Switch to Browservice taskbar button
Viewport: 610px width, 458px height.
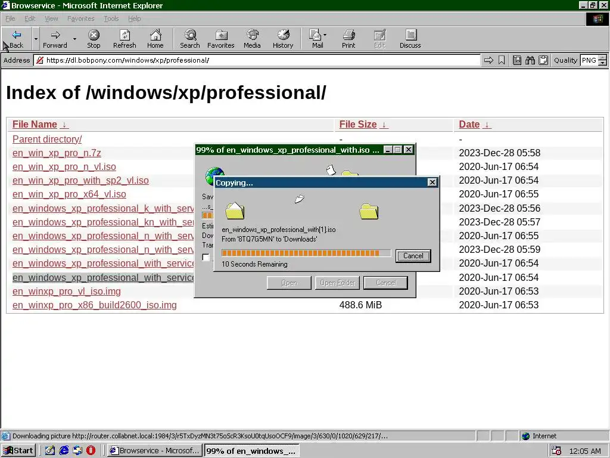click(155, 451)
